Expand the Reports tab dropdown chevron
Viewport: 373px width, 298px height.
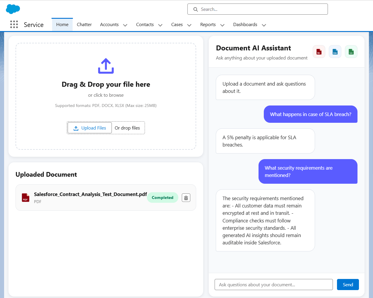(x=223, y=25)
